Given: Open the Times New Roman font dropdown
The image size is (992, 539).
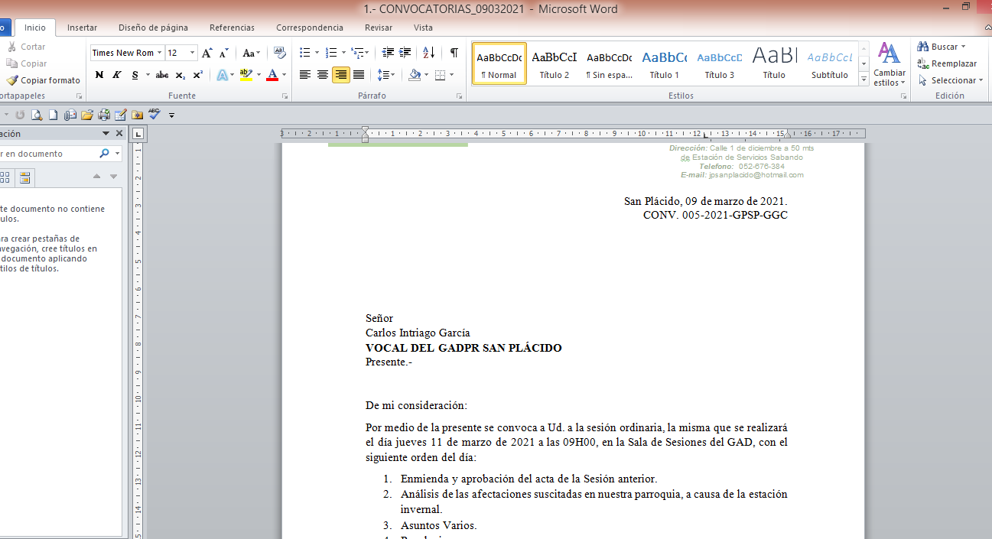Looking at the screenshot, I should (x=159, y=53).
